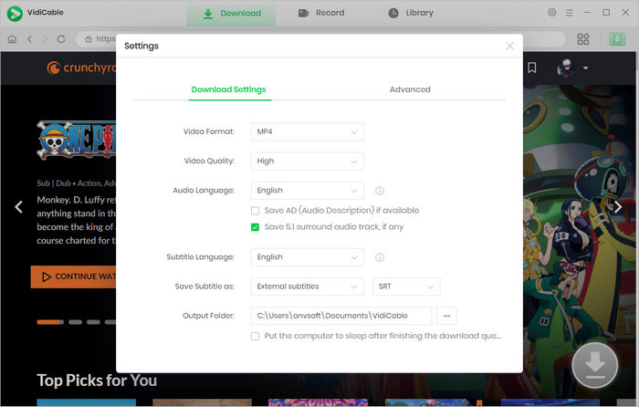Switch to the Library tab

[x=411, y=13]
